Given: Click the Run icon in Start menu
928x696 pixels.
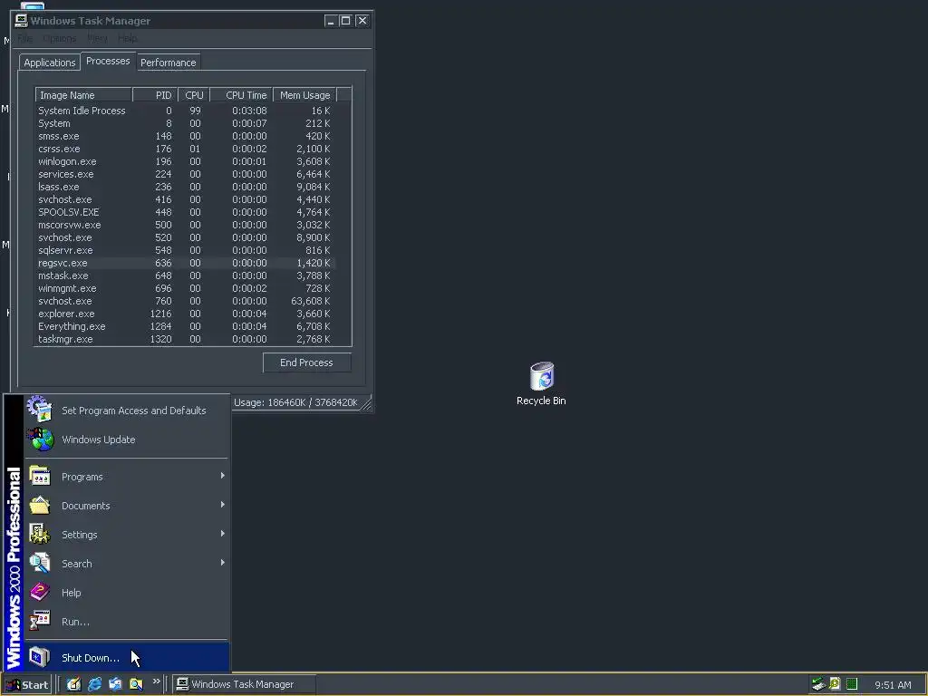Looking at the screenshot, I should [x=40, y=621].
